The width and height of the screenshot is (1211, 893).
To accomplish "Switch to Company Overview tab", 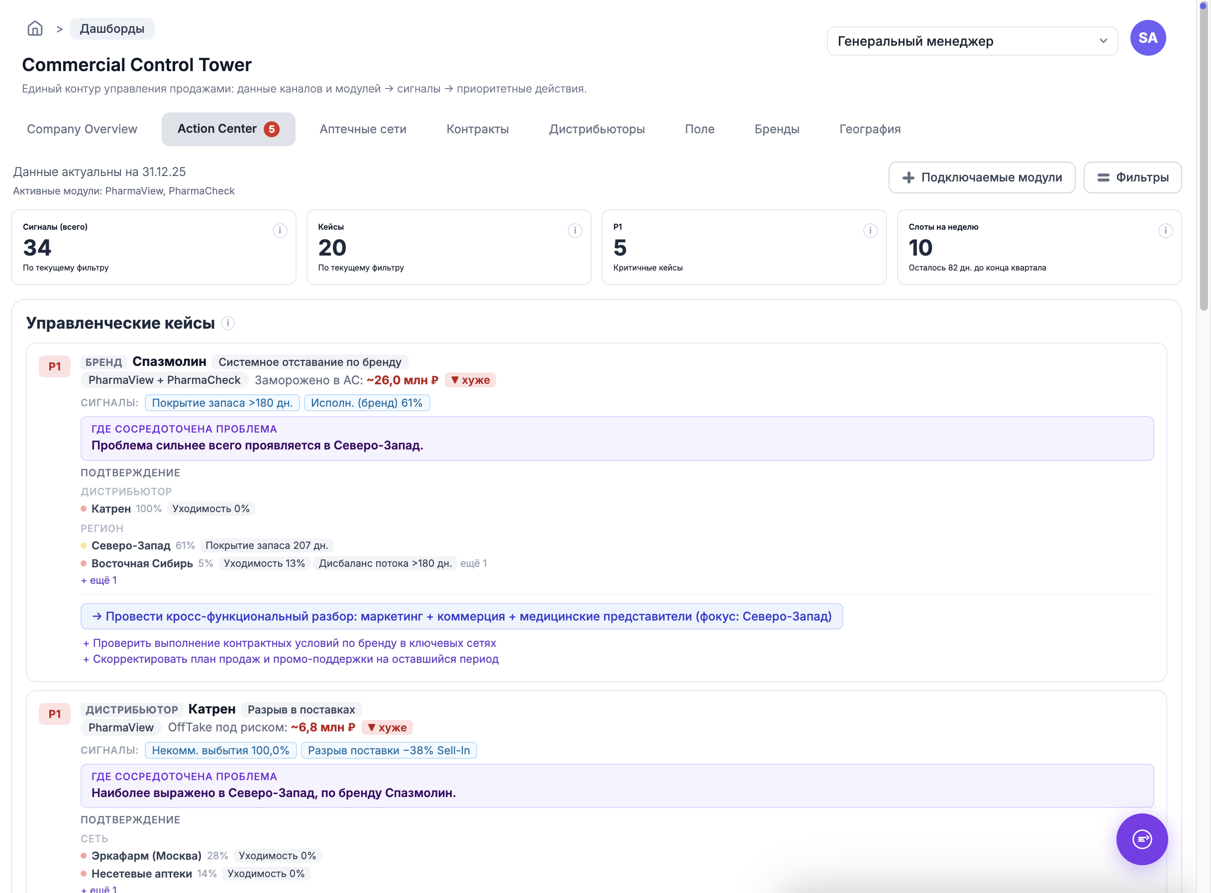I will (x=82, y=129).
